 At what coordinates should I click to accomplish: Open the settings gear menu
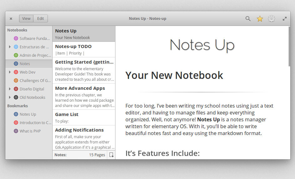point(272,19)
